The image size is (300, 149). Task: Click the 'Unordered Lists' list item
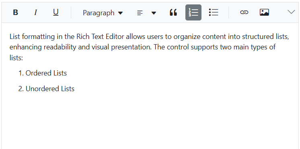(x=50, y=89)
